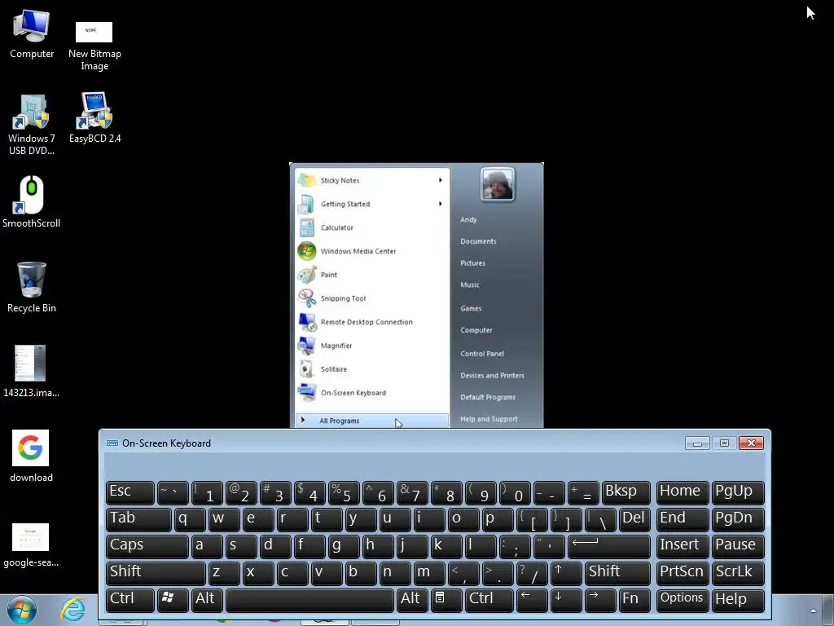Launch Paint from Start menu
This screenshot has height=626, width=834.
[371, 275]
